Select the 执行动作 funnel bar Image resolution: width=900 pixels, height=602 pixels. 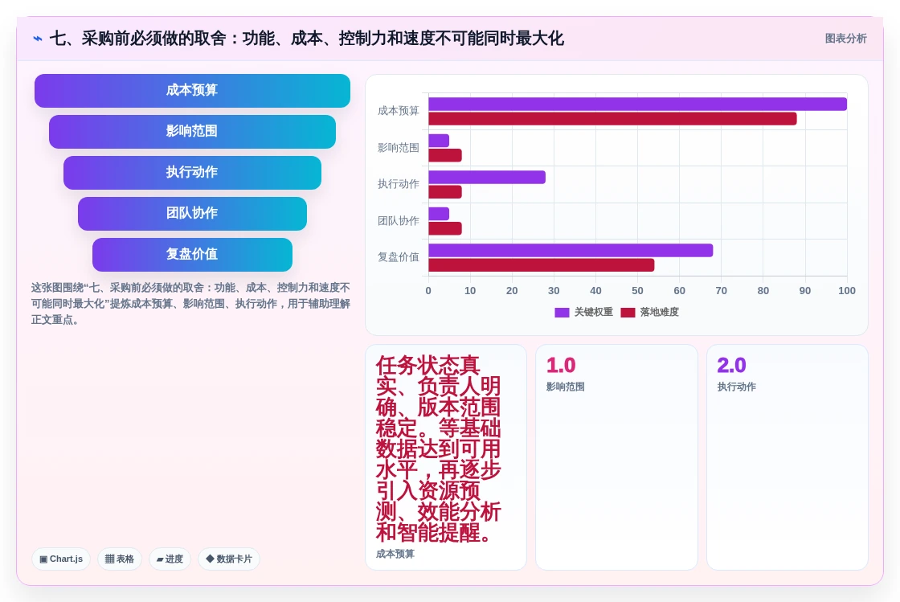[192, 173]
